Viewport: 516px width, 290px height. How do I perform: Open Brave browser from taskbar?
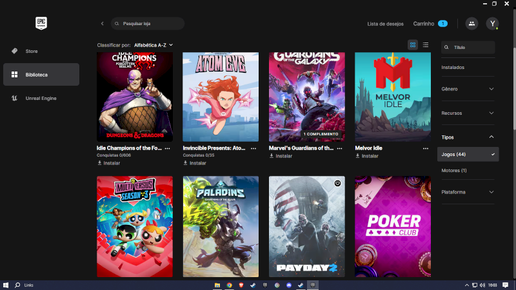pyautogui.click(x=241, y=285)
